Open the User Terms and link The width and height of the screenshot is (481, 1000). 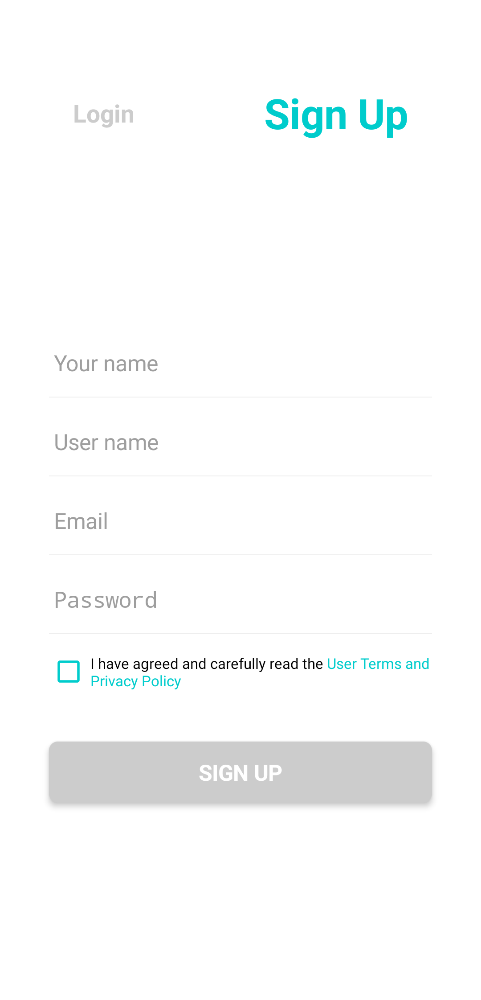click(378, 664)
